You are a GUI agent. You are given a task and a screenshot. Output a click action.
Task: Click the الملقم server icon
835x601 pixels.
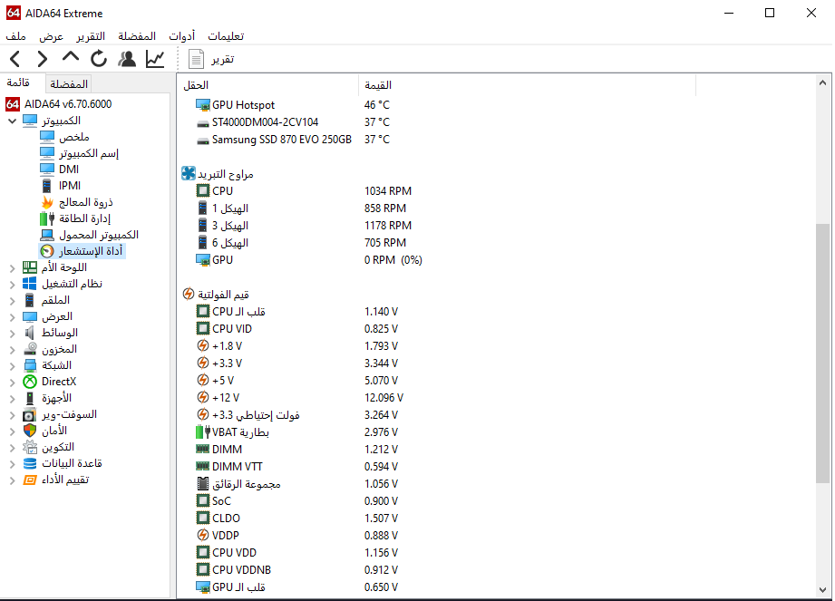coord(30,300)
